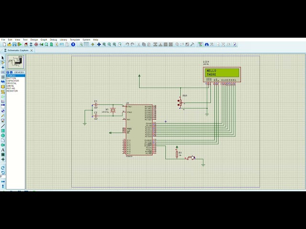
Task: Click the push button switch component
Action: click(191, 158)
